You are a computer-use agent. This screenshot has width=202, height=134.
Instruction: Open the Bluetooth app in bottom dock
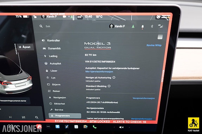coord(58,127)
